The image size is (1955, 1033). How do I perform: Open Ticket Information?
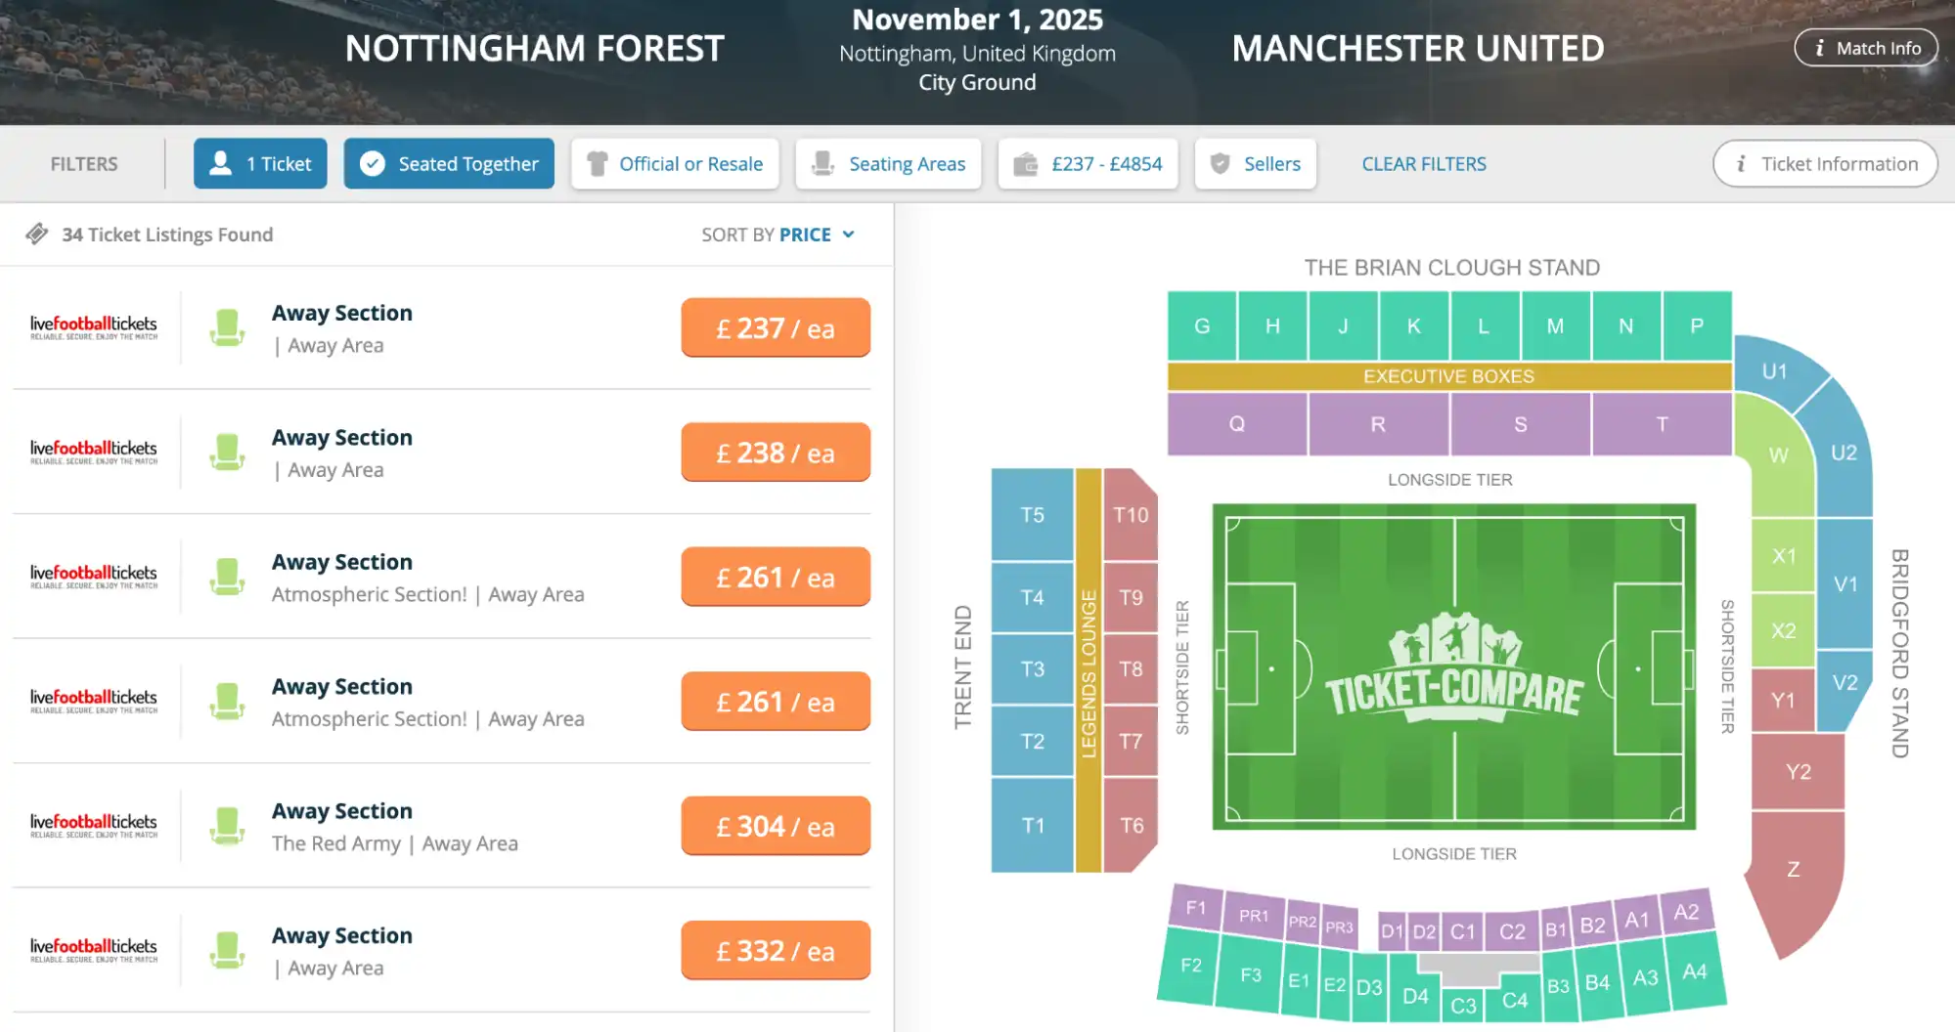point(1825,163)
